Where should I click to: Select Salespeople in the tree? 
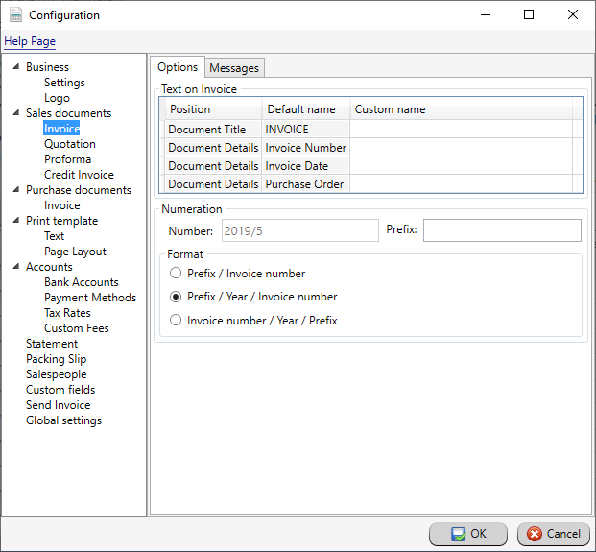point(56,374)
